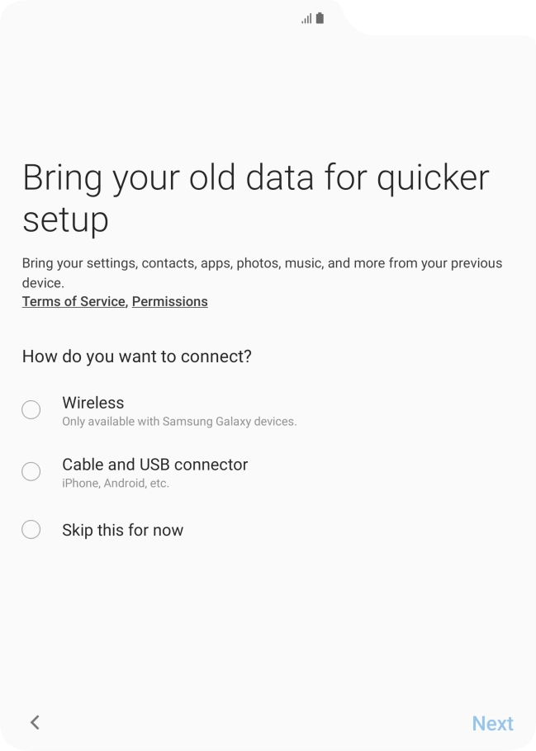Tap the signal strength icon
Image resolution: width=536 pixels, height=751 pixels.
tap(306, 18)
